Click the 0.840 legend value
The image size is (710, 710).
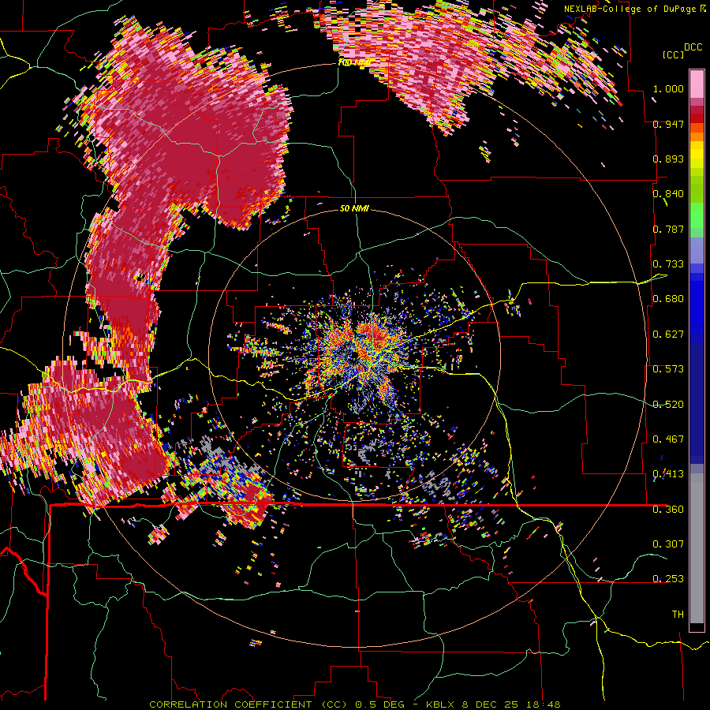(x=668, y=194)
